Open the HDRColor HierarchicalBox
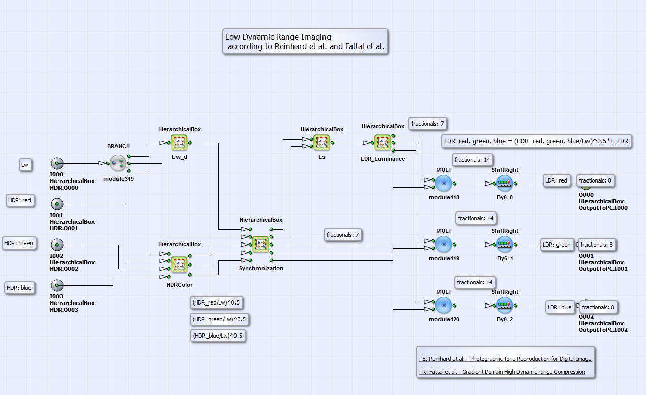 [x=179, y=265]
